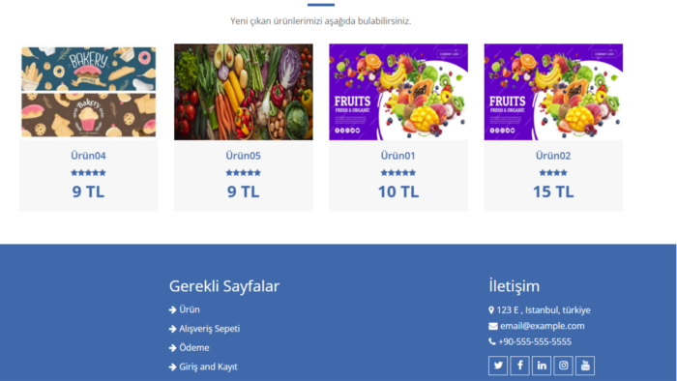The image size is (677, 381).
Task: Open the Ürün05 product title
Action: coord(244,156)
